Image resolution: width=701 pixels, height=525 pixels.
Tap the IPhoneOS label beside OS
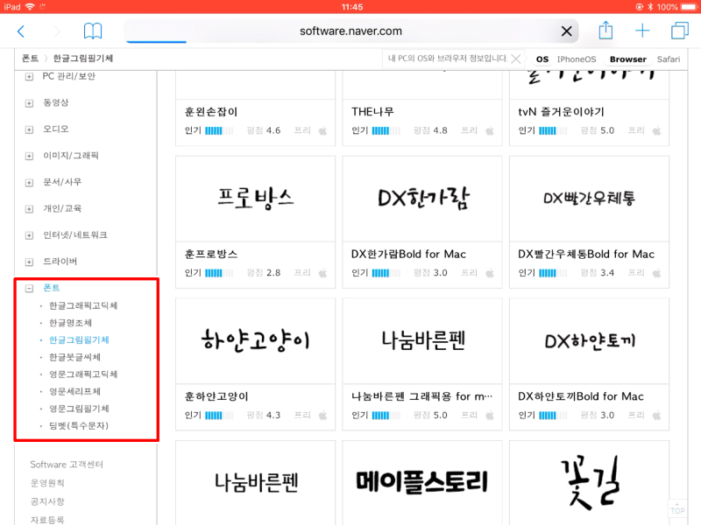[577, 59]
